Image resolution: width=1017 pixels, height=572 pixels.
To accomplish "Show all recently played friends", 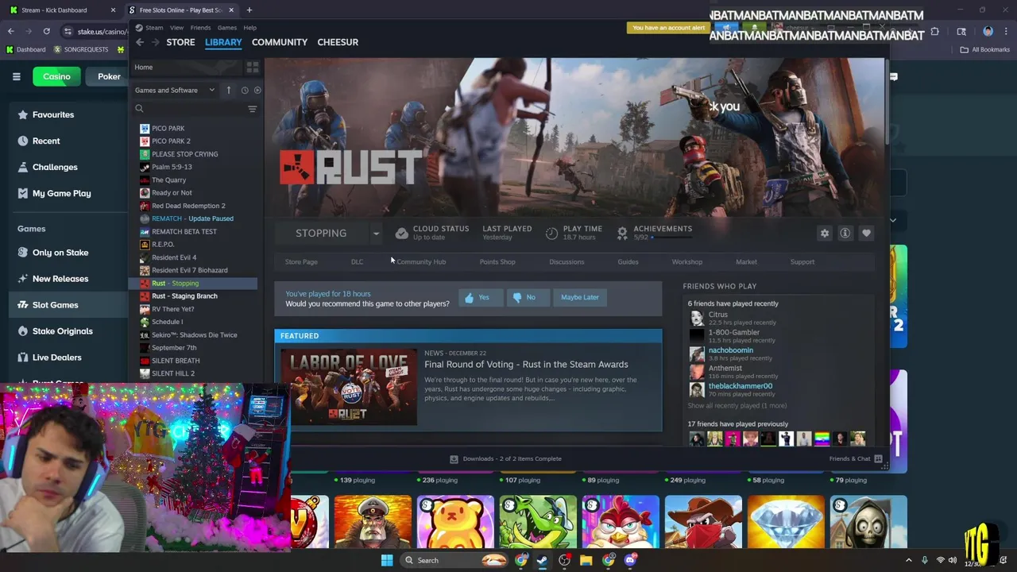I will pos(737,406).
